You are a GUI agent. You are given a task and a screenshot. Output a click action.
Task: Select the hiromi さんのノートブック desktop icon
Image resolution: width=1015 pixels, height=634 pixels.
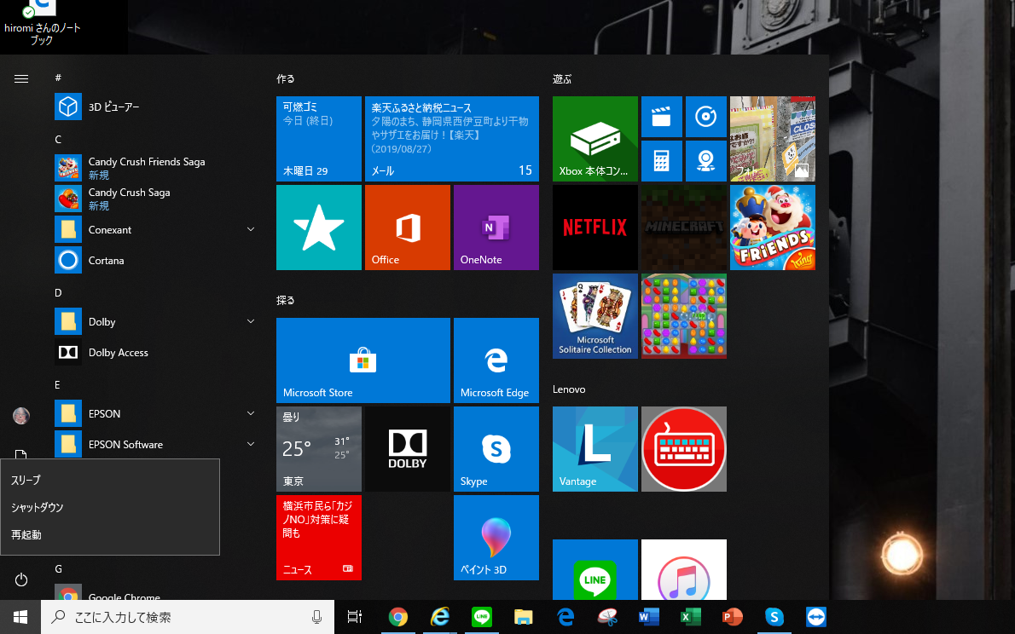coord(42,23)
